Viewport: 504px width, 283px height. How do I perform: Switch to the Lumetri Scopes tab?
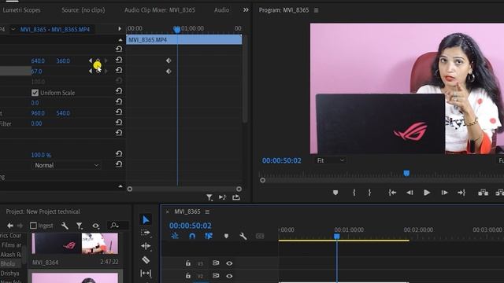[21, 10]
